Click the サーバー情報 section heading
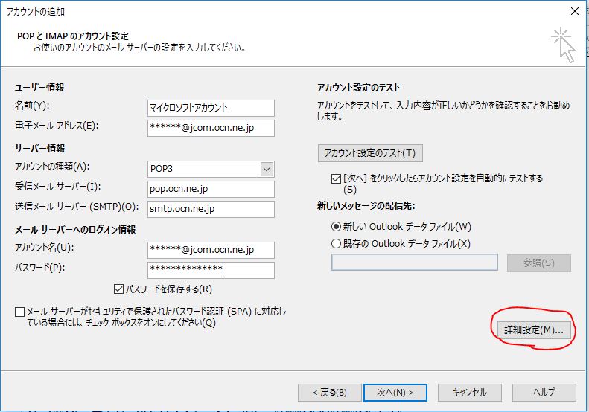Viewport: 589px width, 412px height. click(x=39, y=149)
